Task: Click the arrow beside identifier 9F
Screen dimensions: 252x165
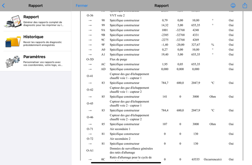Action: (90, 45)
